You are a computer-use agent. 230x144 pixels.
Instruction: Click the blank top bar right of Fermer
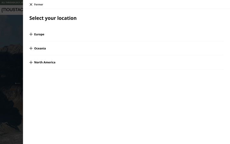click(x=136, y=4)
